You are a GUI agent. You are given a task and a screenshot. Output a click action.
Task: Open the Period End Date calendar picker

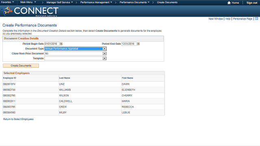[138, 44]
